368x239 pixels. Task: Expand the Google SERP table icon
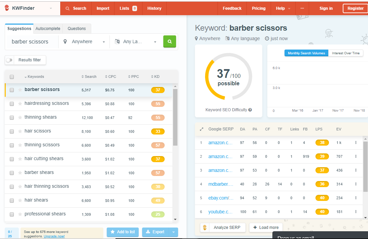(x=201, y=129)
